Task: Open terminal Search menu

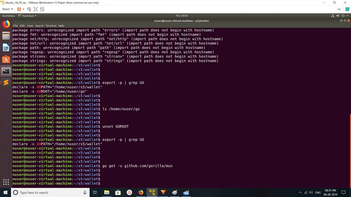Action: [39, 26]
